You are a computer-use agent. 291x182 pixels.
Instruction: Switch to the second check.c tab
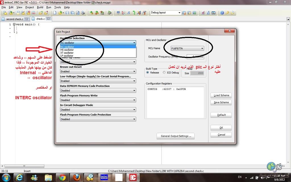(15, 19)
